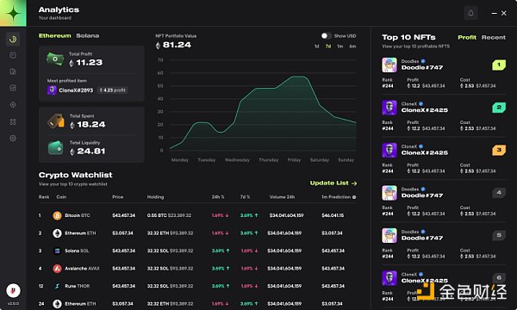The height and width of the screenshot is (310, 517).
Task: Select the Solana SOL watchlist row
Action: point(197,251)
